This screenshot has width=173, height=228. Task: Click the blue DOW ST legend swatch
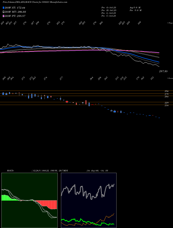tap(4, 8)
